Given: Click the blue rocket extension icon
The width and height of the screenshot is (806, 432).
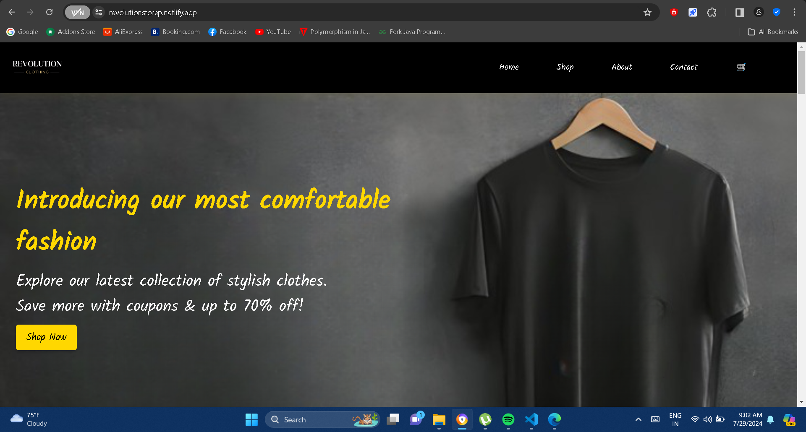Looking at the screenshot, I should [693, 13].
